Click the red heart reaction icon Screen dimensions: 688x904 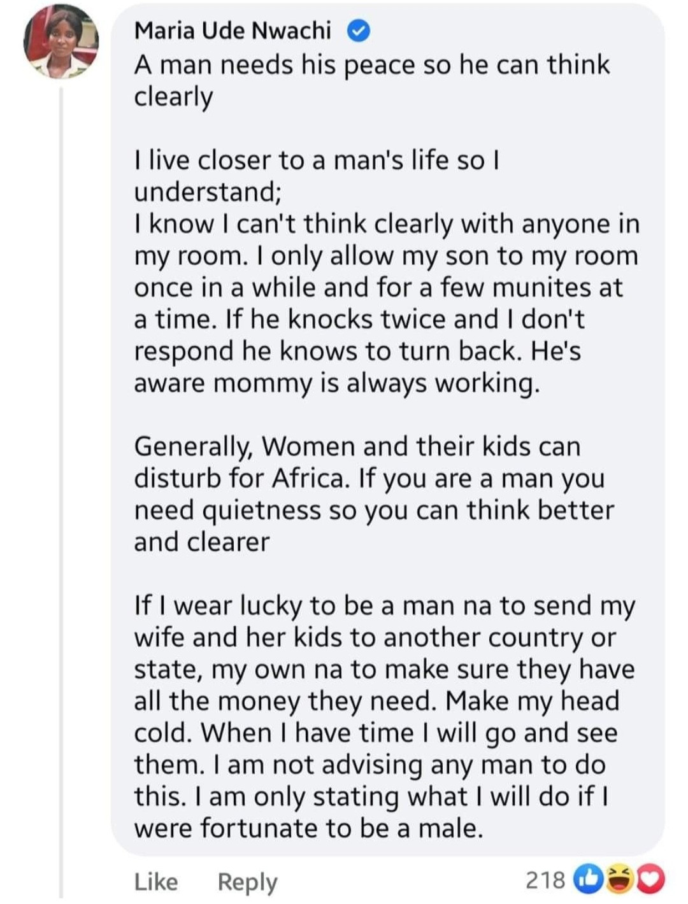coord(650,879)
